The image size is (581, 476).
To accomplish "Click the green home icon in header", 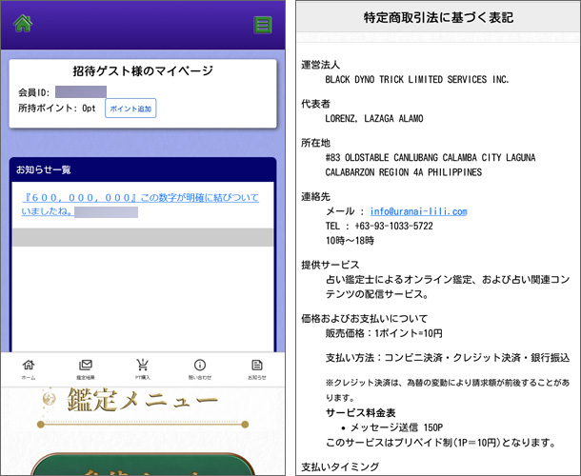I will coord(22,24).
